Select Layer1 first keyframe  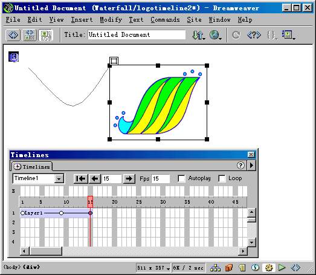(22, 213)
